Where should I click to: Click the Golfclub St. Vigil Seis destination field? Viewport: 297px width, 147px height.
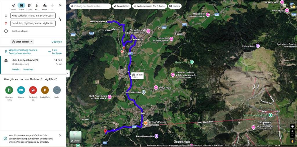click(x=33, y=23)
